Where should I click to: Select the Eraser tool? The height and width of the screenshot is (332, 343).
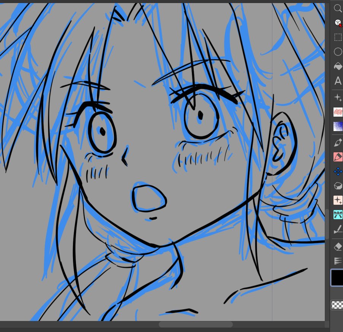point(338,247)
